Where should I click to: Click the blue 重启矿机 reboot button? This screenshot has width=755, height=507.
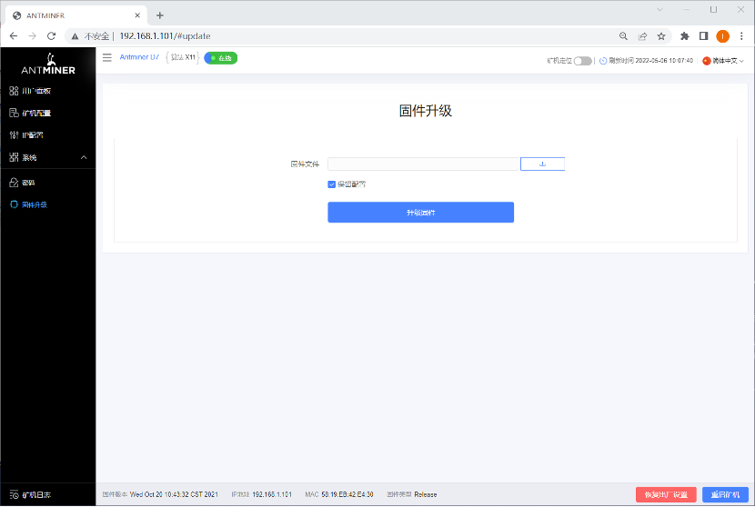point(725,494)
